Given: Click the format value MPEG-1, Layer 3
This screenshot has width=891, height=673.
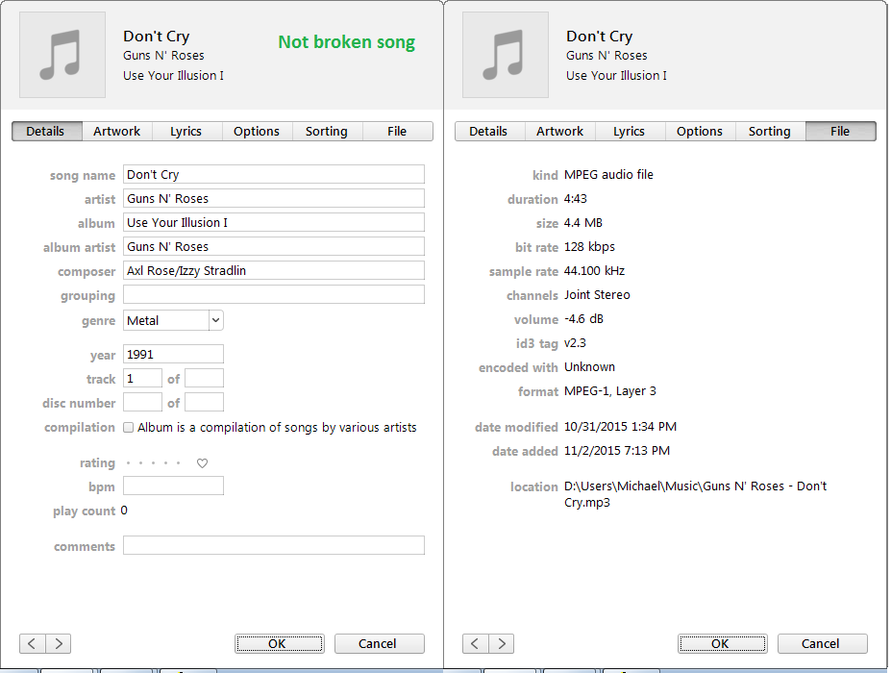Looking at the screenshot, I should click(x=609, y=391).
